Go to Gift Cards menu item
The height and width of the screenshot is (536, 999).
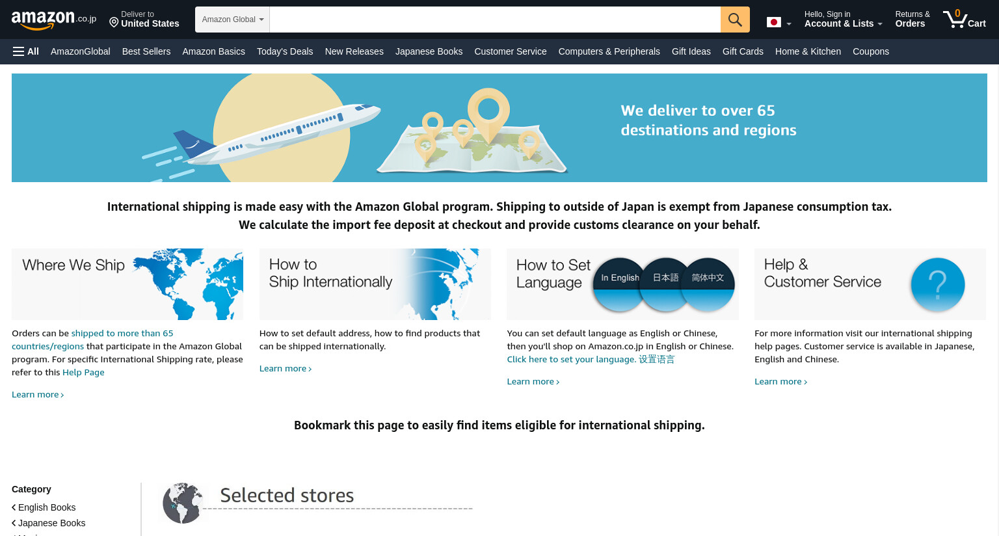[743, 51]
